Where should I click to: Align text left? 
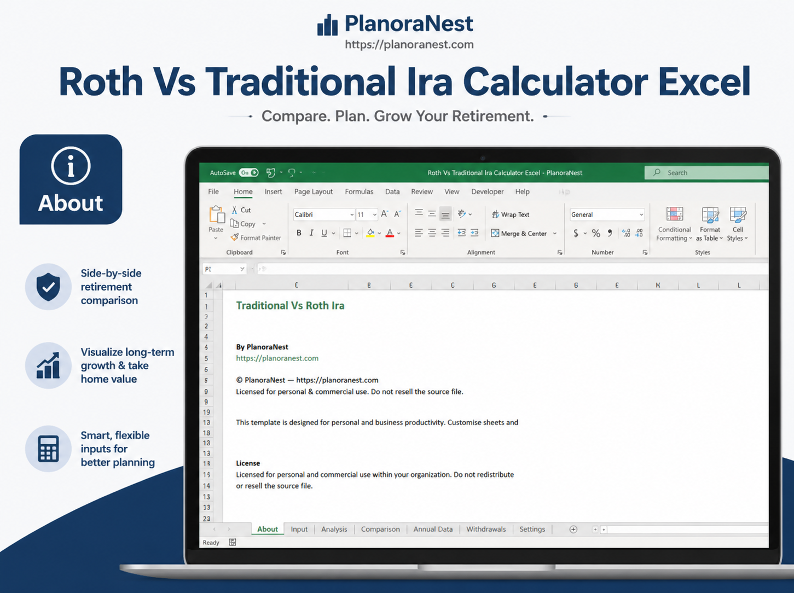pos(419,233)
